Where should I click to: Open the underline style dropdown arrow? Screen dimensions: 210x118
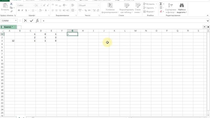[x=29, y=10]
